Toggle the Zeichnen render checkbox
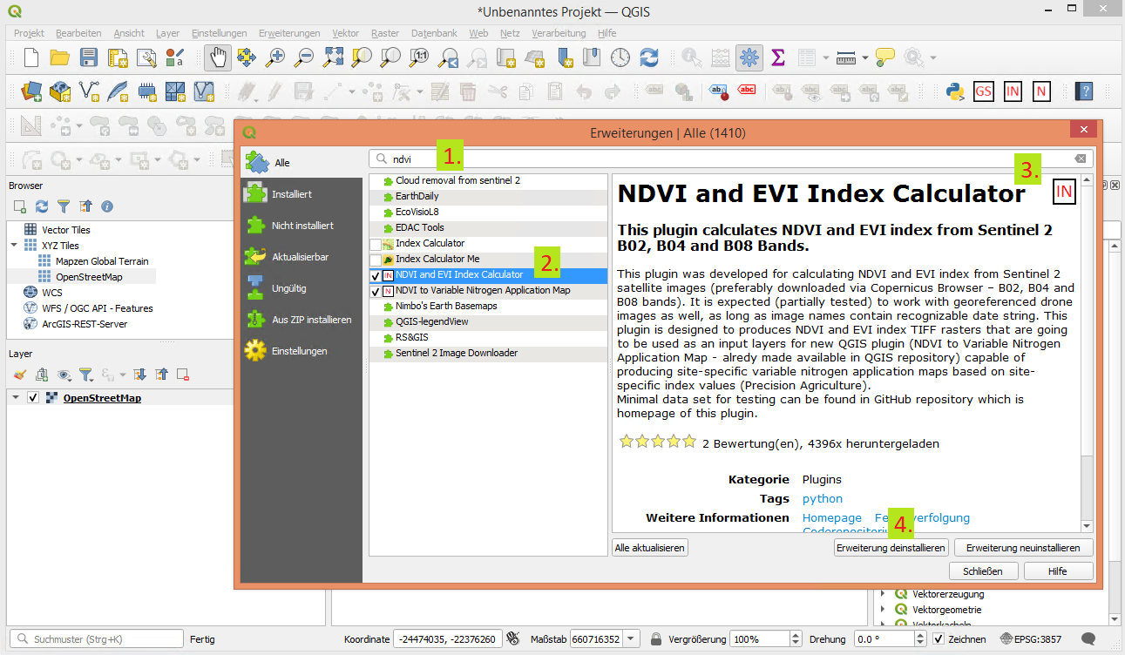Viewport: 1125px width, 655px height. (939, 639)
